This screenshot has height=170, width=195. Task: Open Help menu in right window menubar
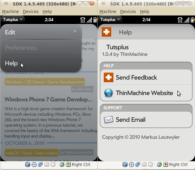[145, 12]
